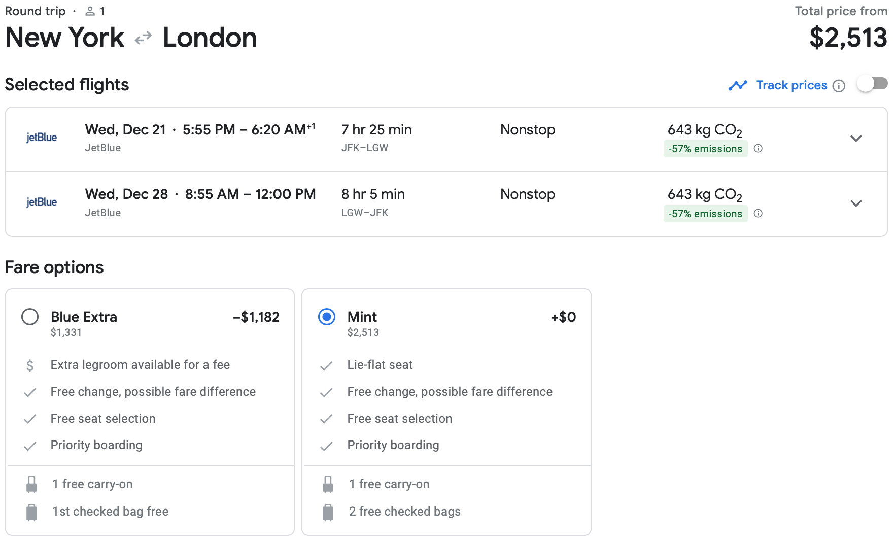Select the Blue Extra fare radio button
This screenshot has height=543, width=895.
[30, 317]
